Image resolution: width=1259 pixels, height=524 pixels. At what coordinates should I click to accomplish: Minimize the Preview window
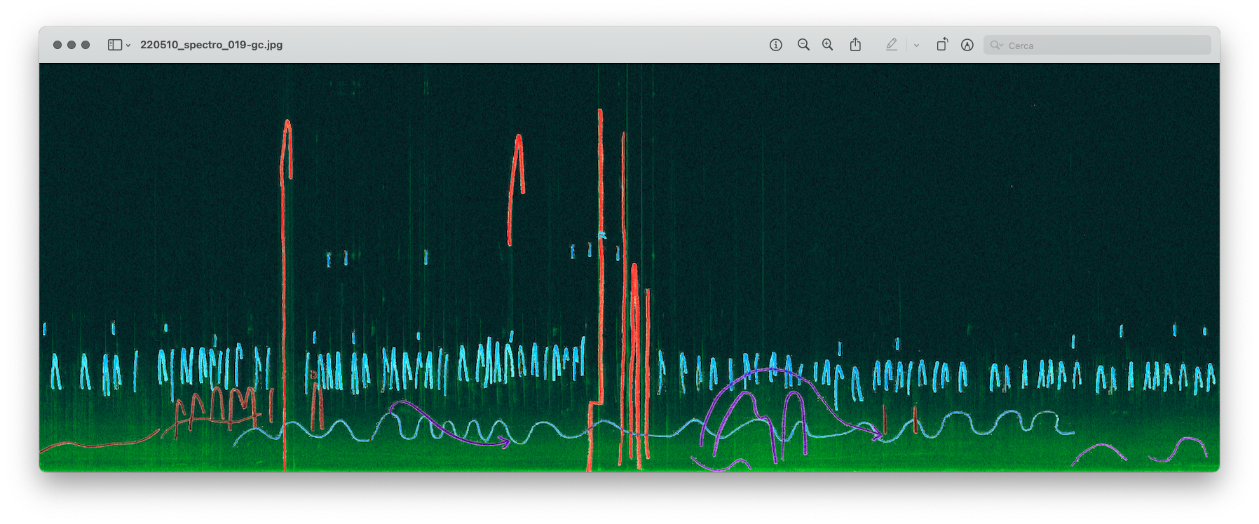click(72, 45)
